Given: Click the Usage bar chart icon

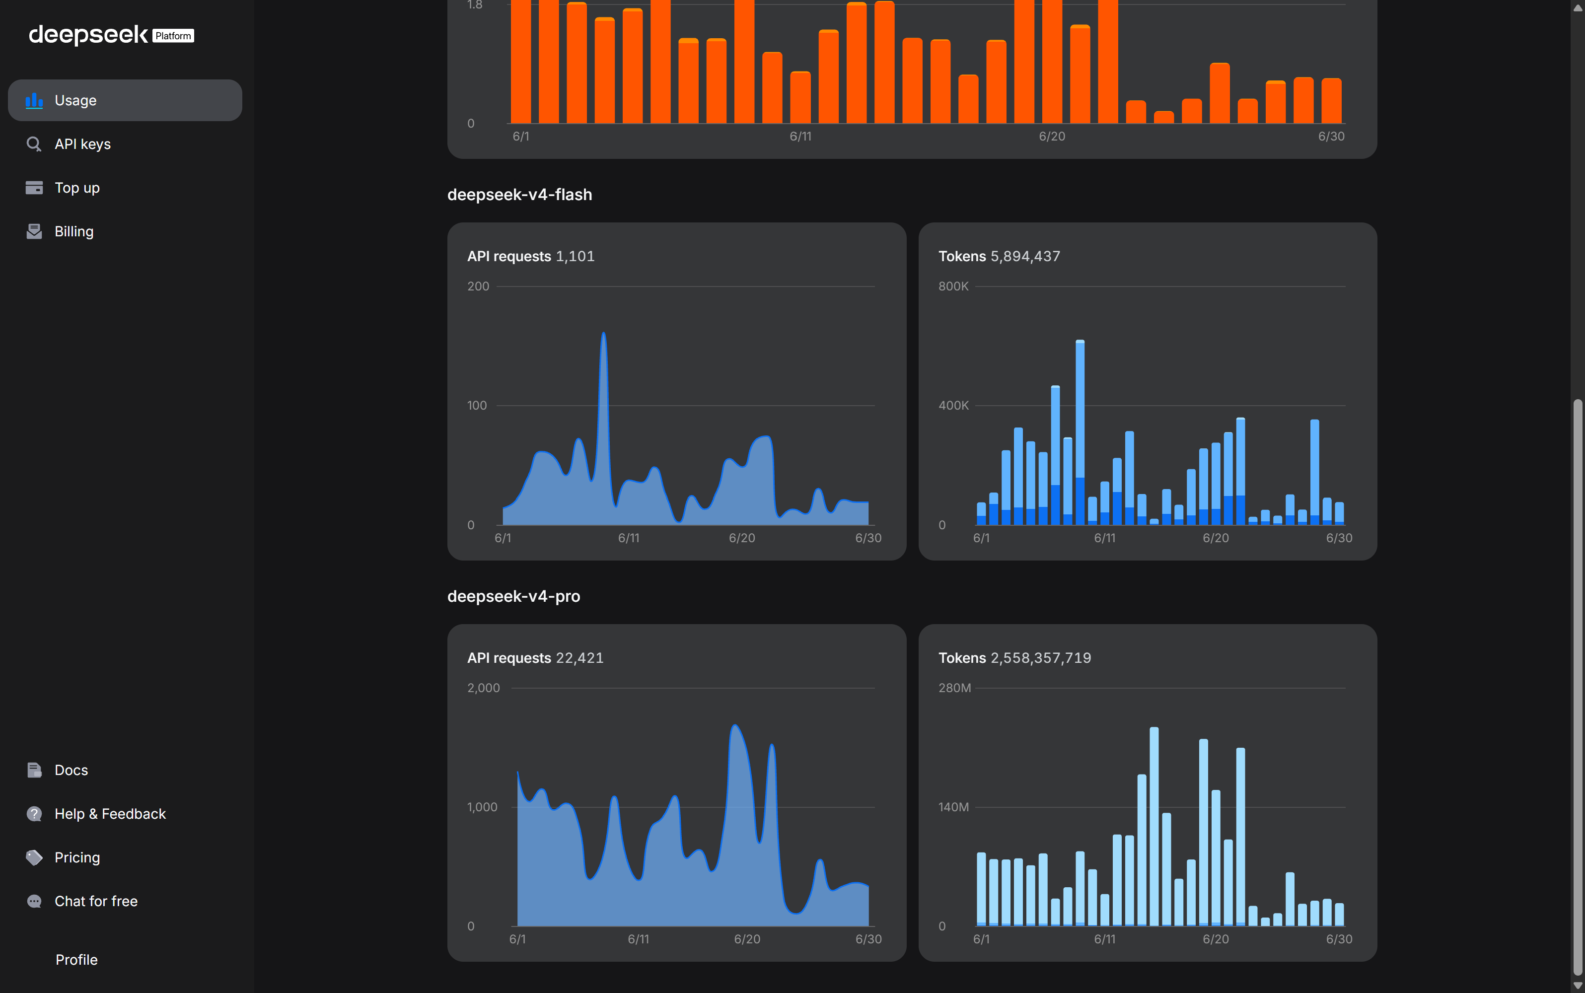Looking at the screenshot, I should point(34,100).
